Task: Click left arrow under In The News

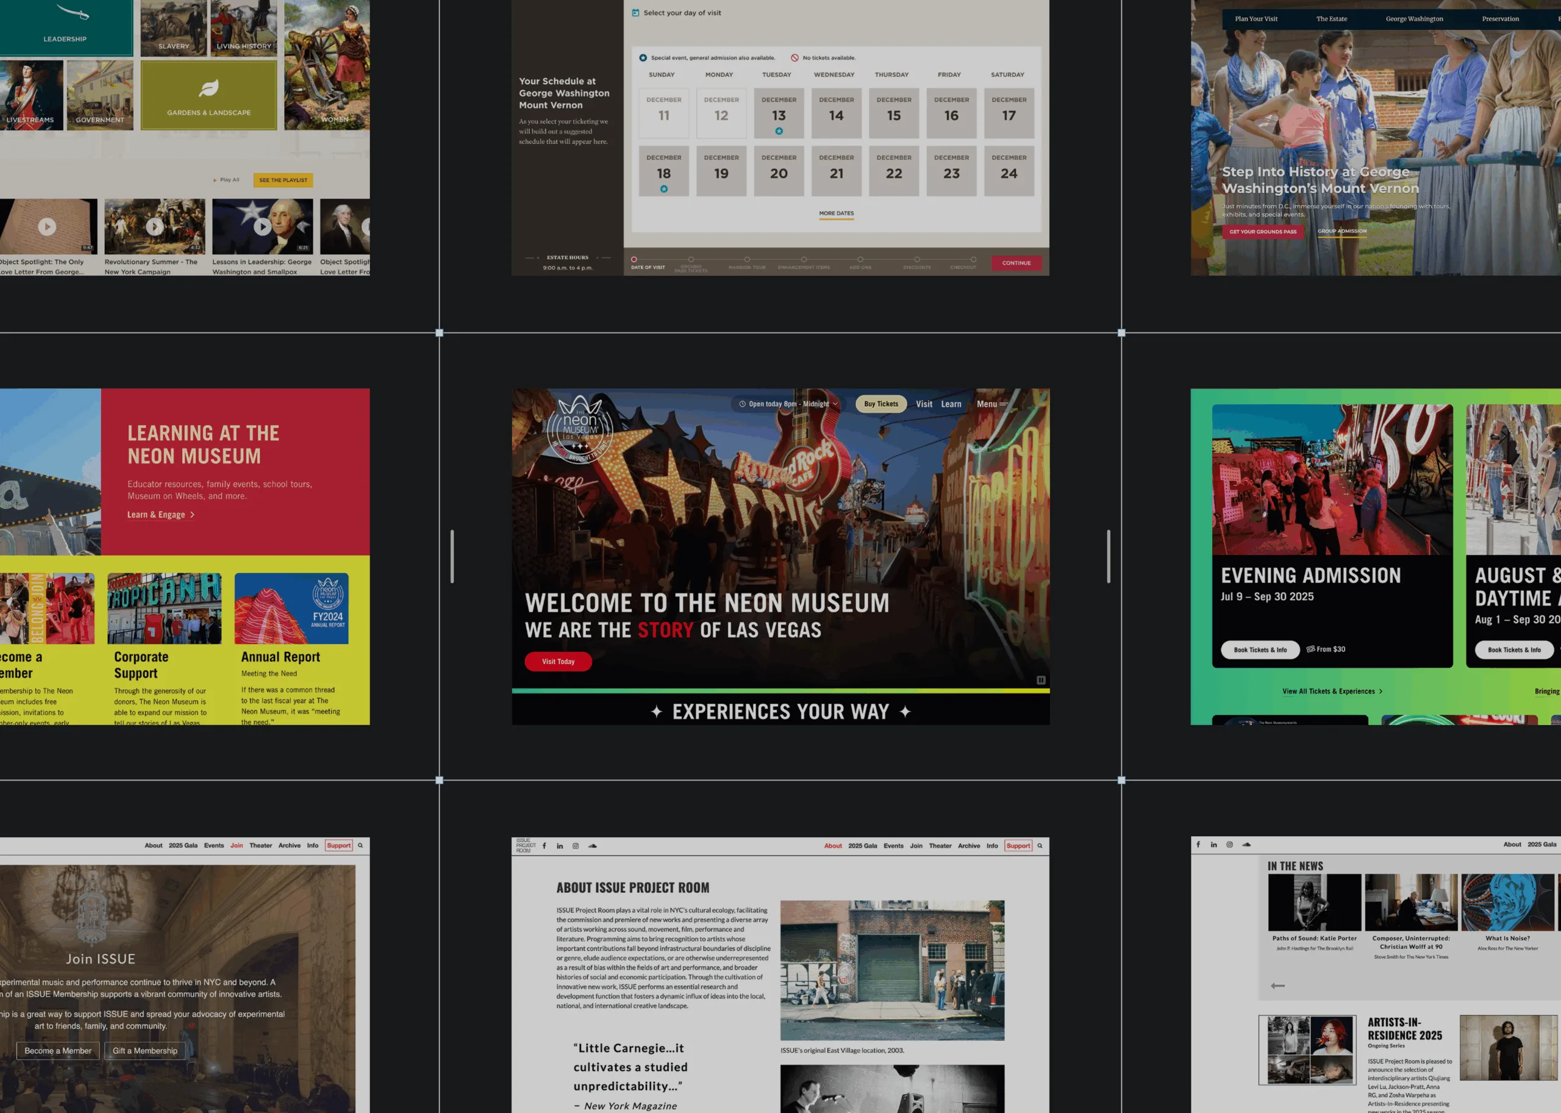Action: coord(1277,986)
